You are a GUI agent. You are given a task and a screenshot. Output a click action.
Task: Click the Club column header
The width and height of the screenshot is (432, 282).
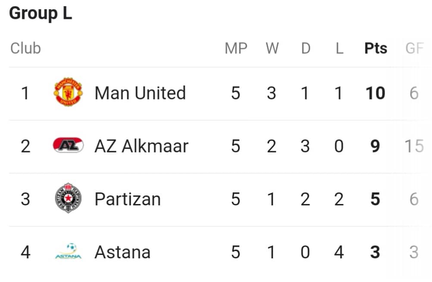point(25,48)
